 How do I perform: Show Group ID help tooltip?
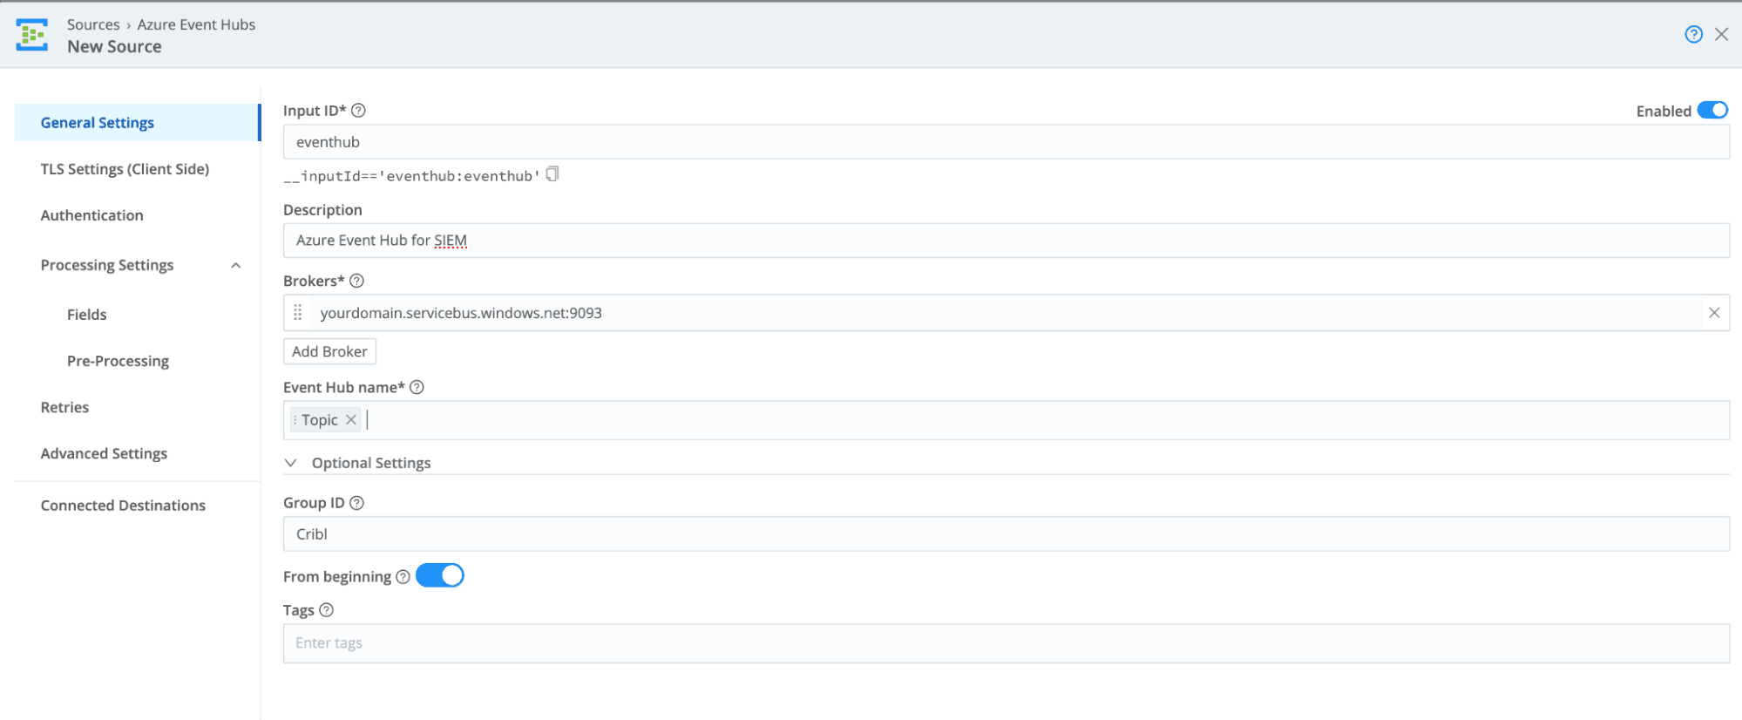click(x=356, y=503)
